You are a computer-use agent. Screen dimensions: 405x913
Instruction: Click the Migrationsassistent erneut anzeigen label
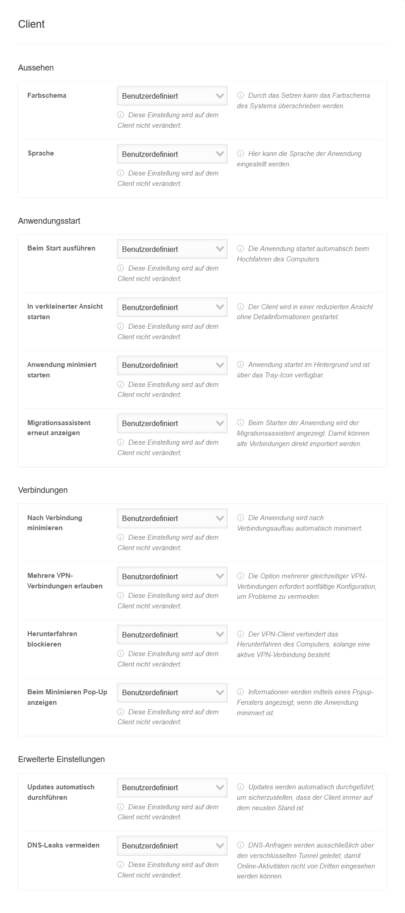[59, 428]
